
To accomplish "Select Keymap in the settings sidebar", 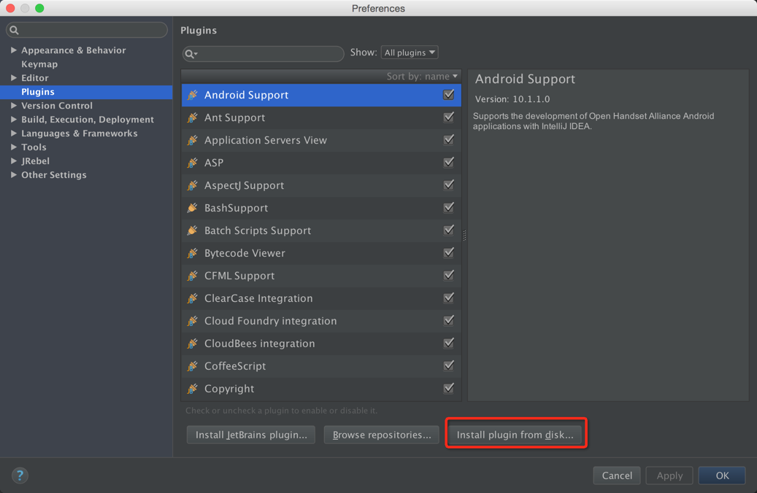I will tap(39, 64).
